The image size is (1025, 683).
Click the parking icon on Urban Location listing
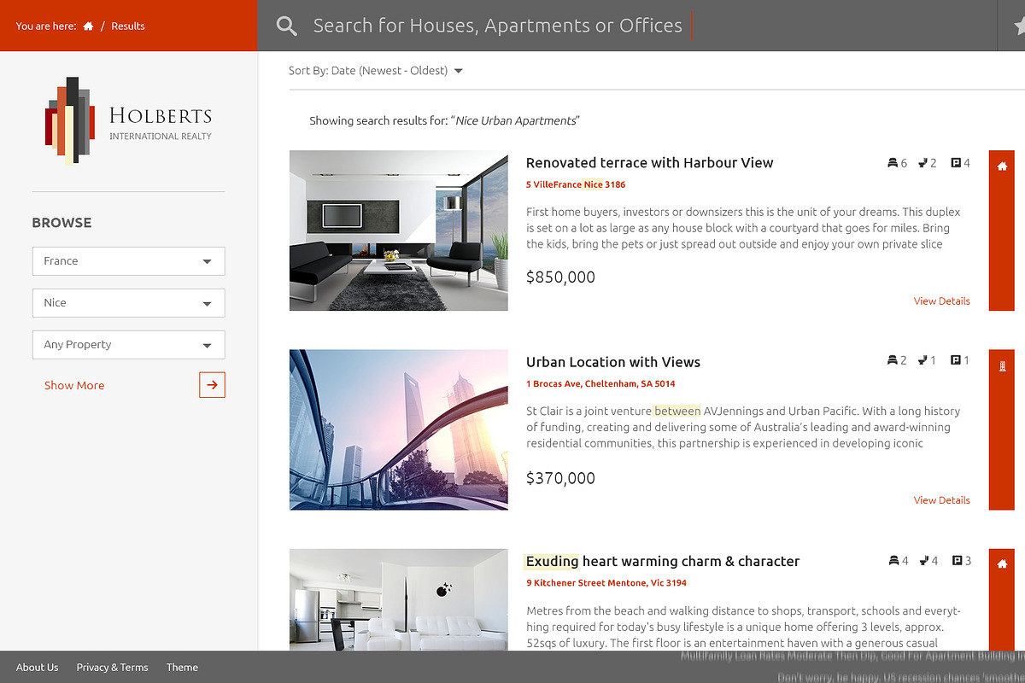[956, 360]
